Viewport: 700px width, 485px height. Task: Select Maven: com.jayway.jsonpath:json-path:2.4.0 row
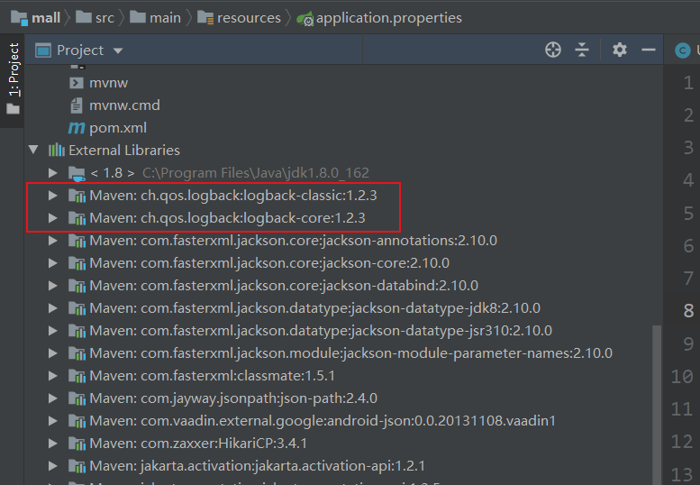[x=344, y=398]
